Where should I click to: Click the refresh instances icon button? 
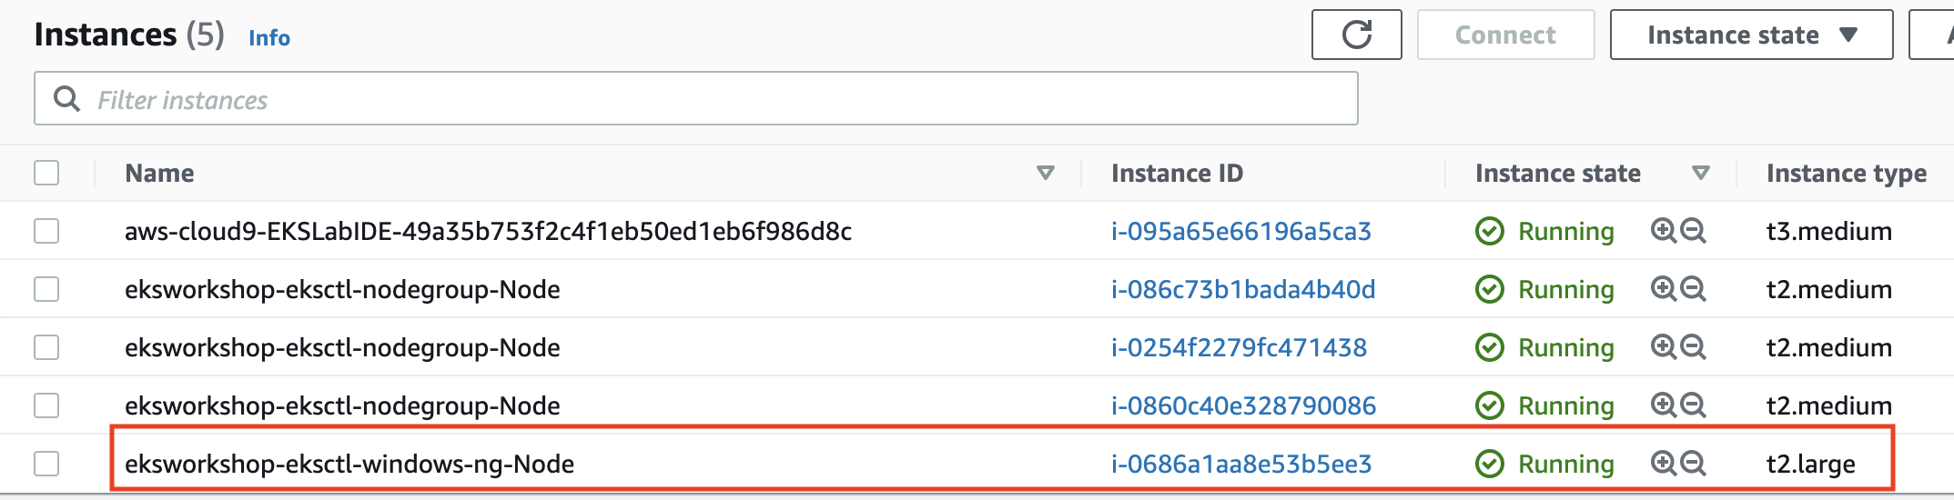[1356, 35]
